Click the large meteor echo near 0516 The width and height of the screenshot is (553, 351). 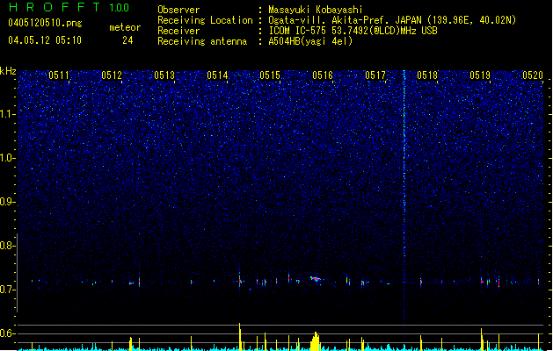(317, 279)
